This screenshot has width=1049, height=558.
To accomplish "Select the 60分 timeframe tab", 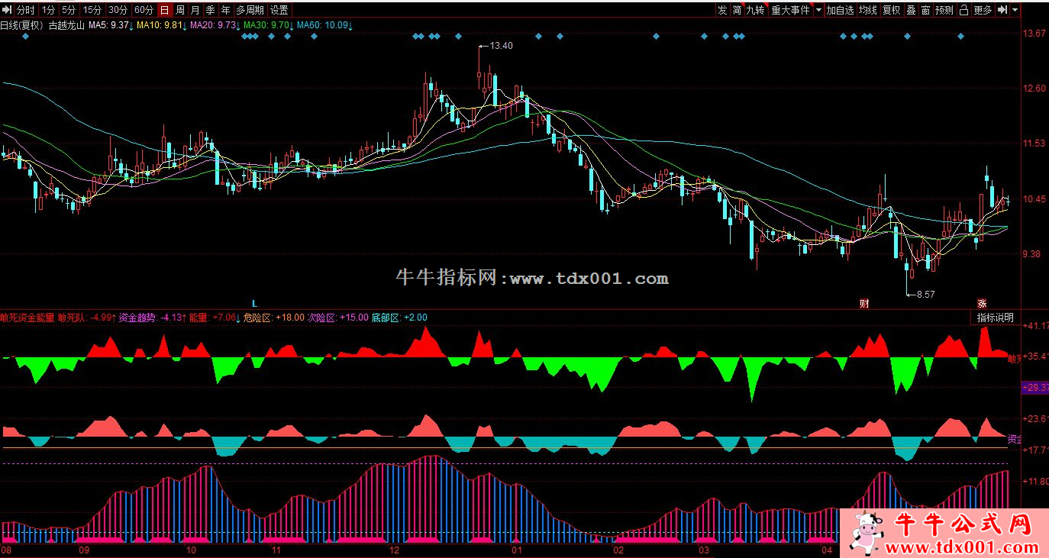I will click(143, 10).
